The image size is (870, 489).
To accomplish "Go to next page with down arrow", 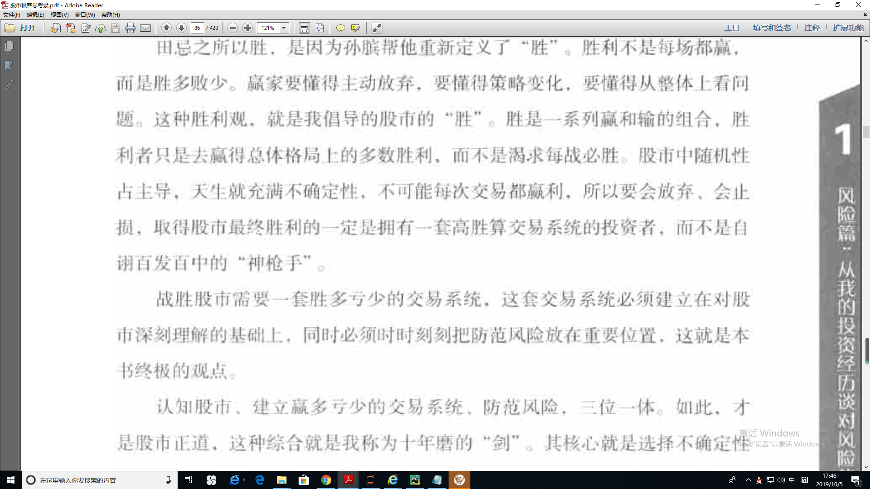I will pos(181,28).
